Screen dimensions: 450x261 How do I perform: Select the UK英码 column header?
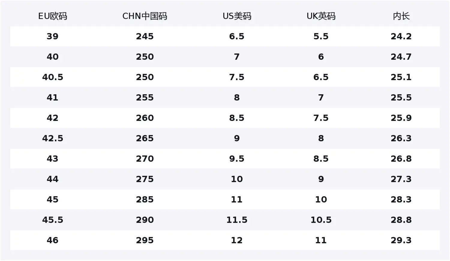click(321, 16)
